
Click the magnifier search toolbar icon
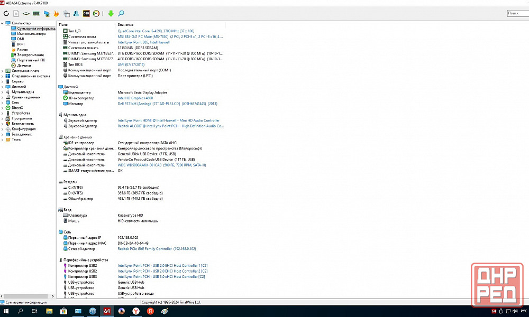coord(121,13)
